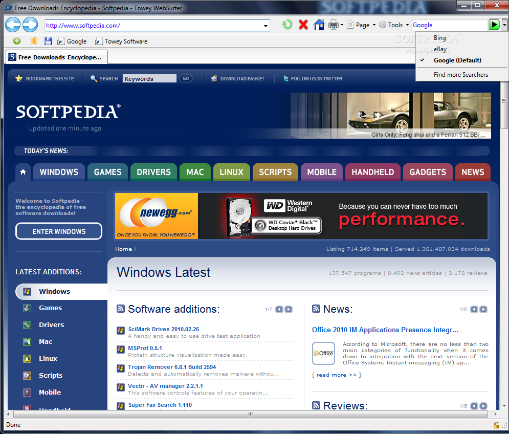
Task: Save page with the floppy disk icon
Action: point(48,41)
